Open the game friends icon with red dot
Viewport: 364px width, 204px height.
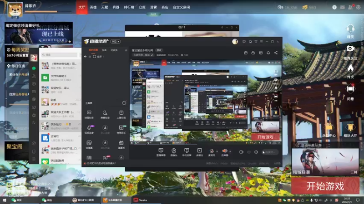350,7
